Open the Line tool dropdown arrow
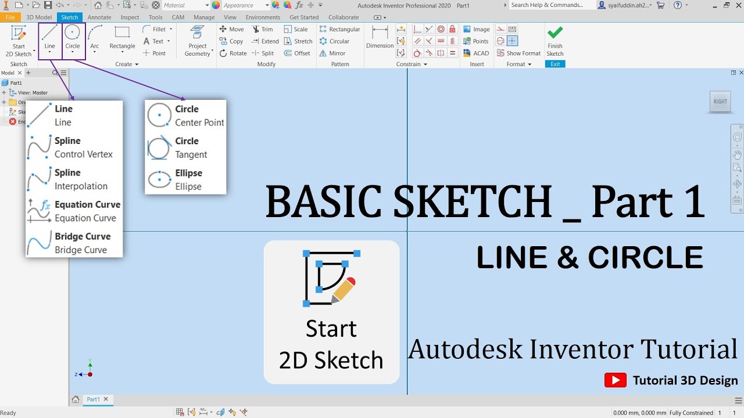The width and height of the screenshot is (744, 418). [49, 53]
